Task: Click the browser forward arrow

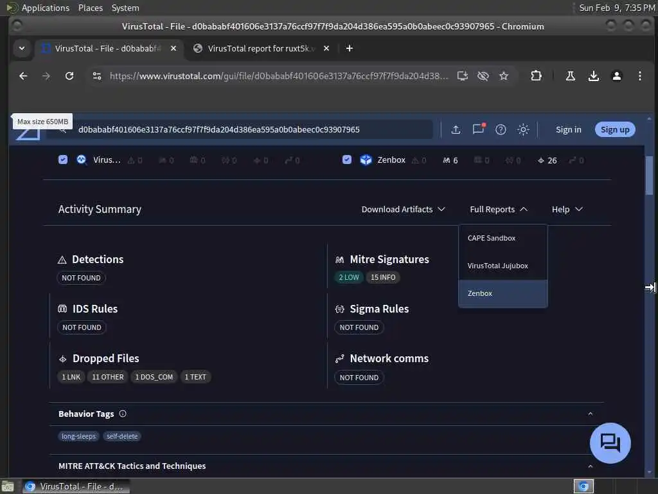Action: coord(46,76)
